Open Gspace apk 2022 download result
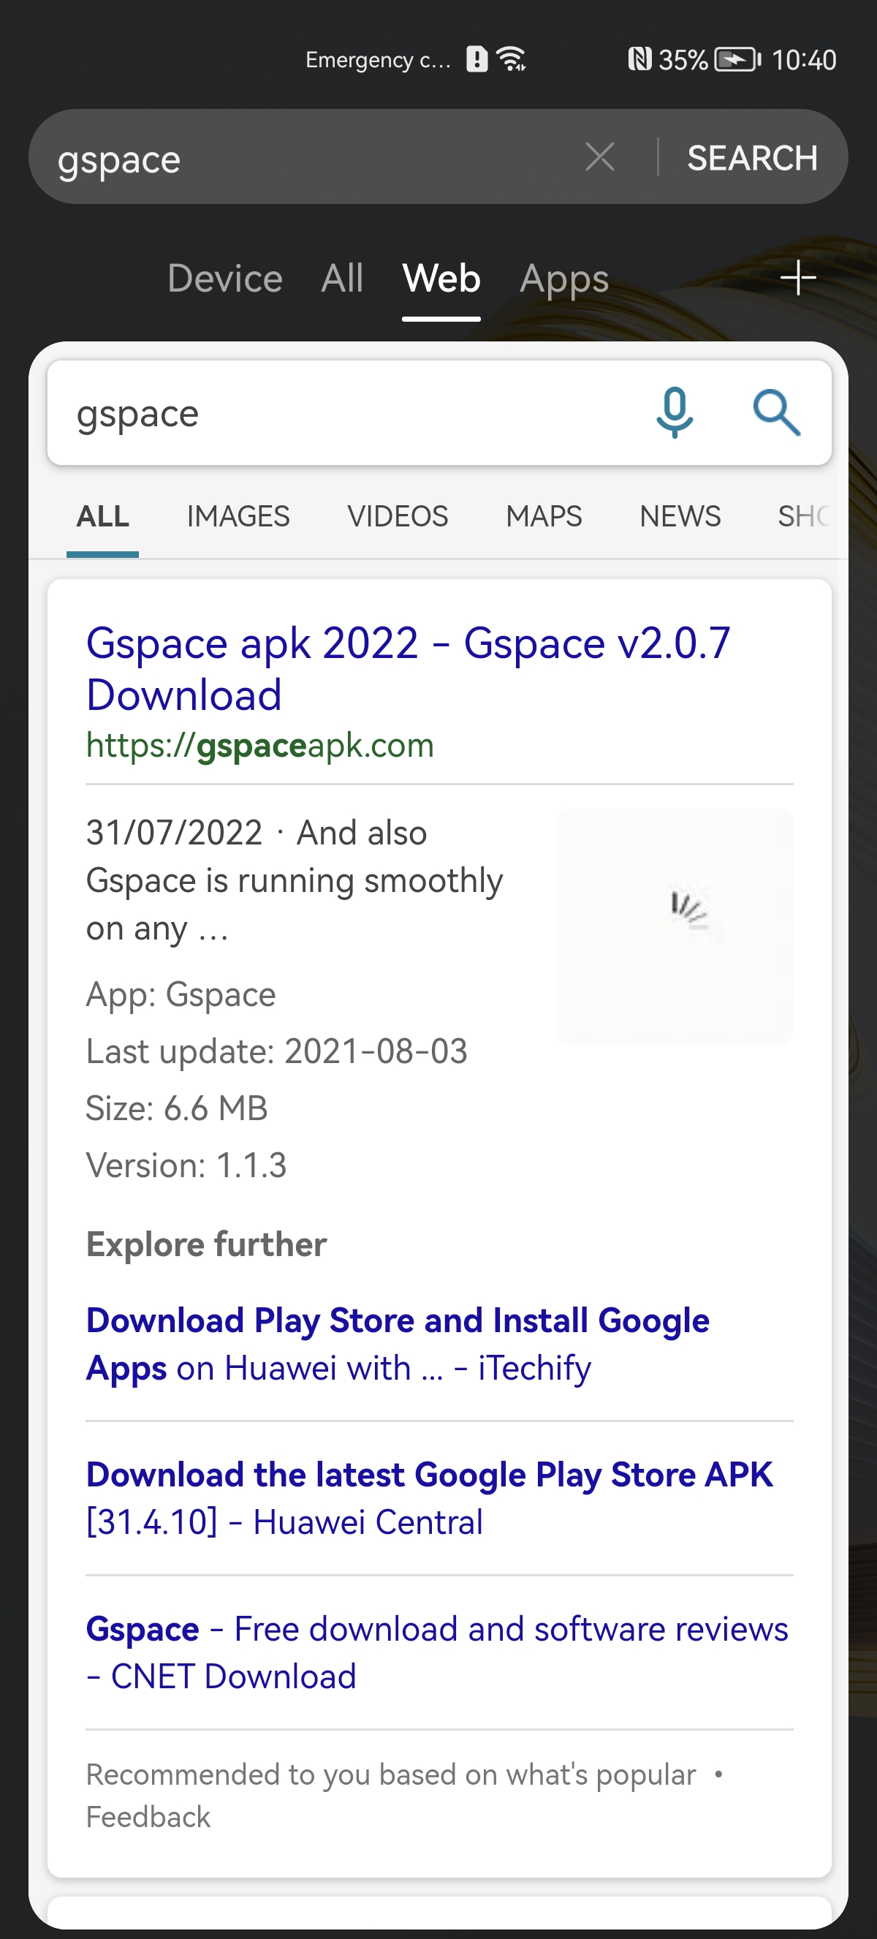Screen dimensions: 877x1939 (x=408, y=668)
